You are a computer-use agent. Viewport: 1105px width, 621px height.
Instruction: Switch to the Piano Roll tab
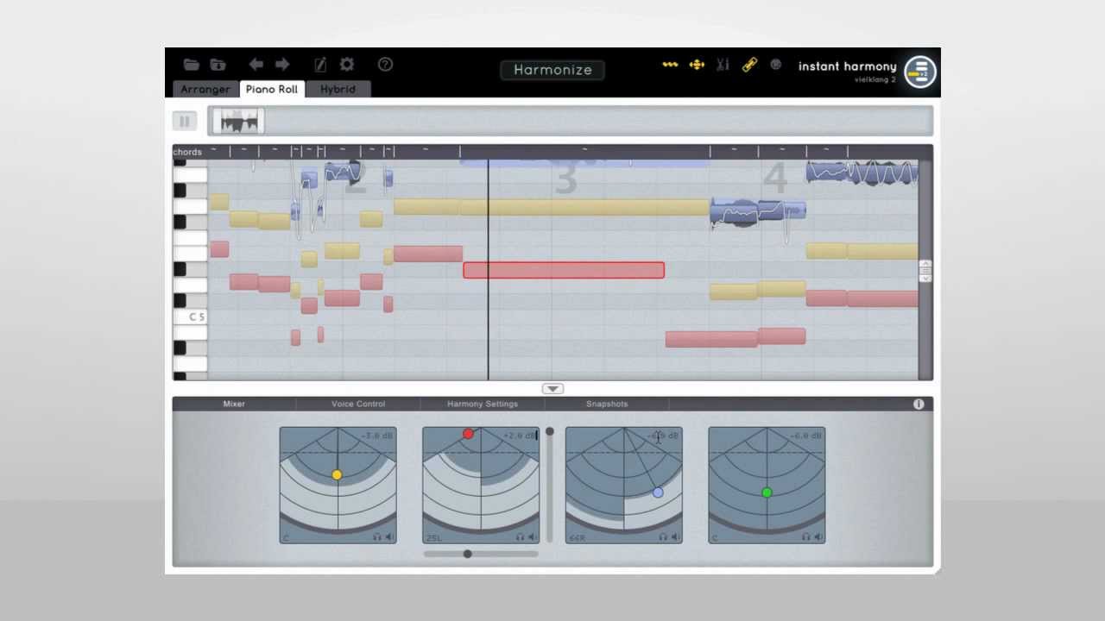pyautogui.click(x=272, y=89)
